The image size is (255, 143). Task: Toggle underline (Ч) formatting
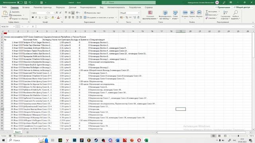39,17
